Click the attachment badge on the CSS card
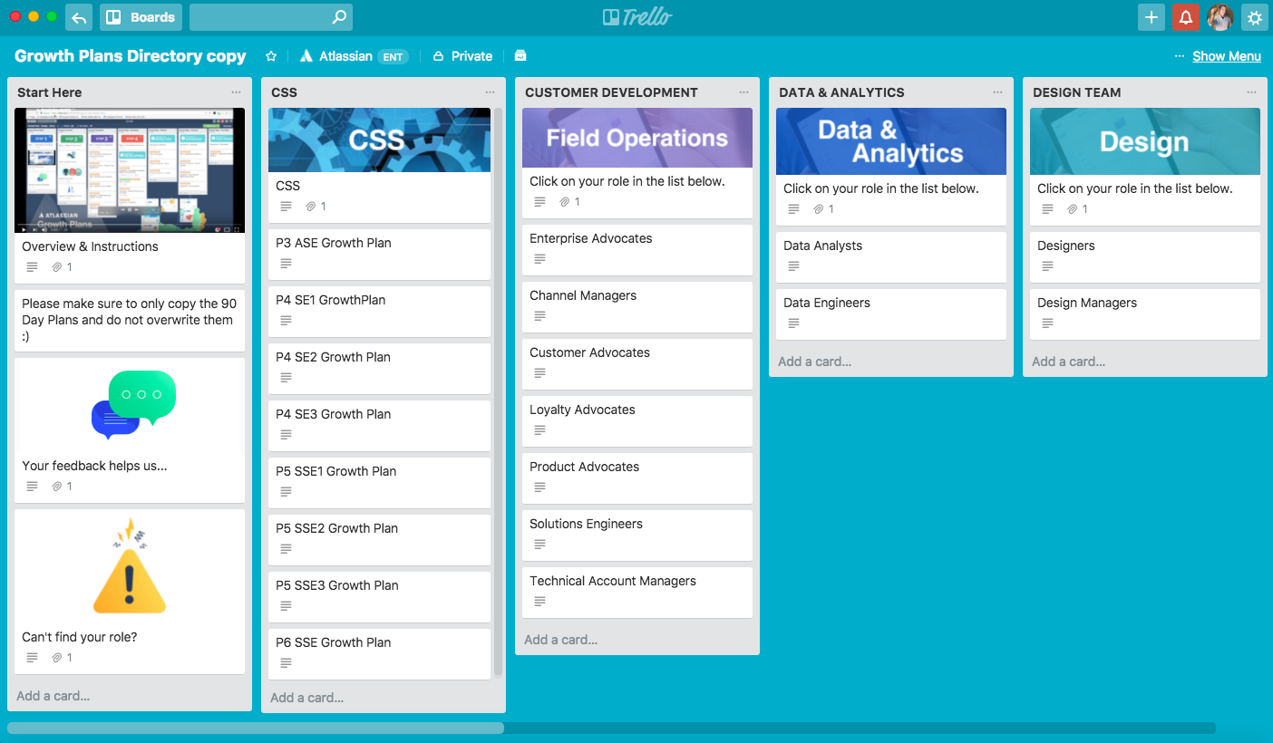The height and width of the screenshot is (743, 1273). click(315, 206)
